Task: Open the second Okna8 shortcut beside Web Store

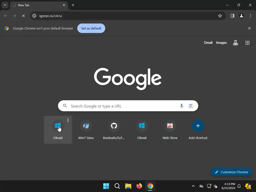Action: pos(142,130)
